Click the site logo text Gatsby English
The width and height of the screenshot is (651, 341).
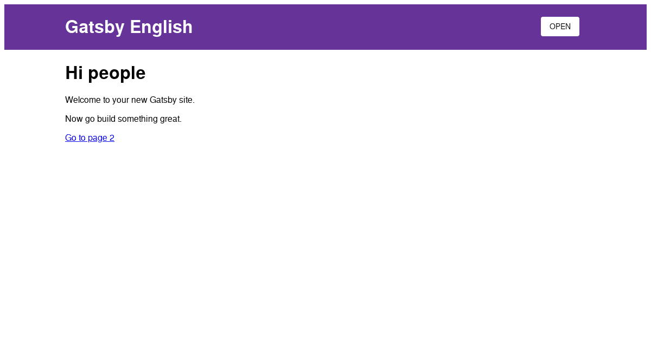129,27
